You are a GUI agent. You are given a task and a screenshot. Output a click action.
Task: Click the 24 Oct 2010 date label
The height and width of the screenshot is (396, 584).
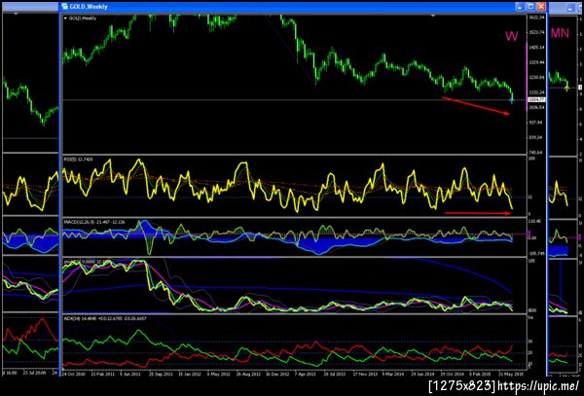point(74,374)
